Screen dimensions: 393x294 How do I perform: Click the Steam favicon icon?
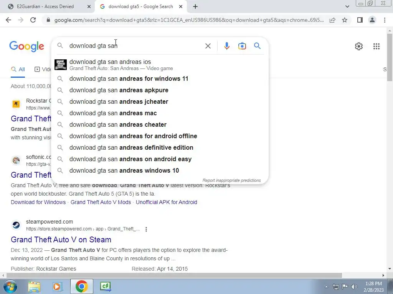[16, 225]
